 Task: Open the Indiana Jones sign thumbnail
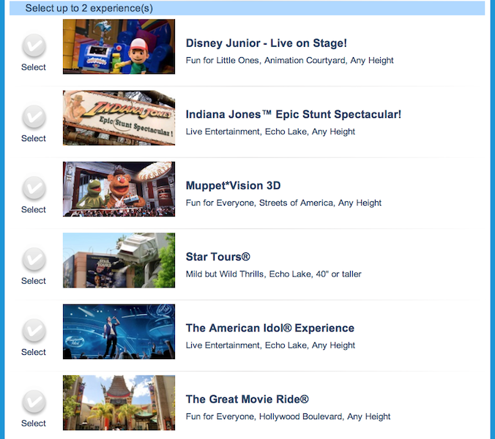[119, 118]
